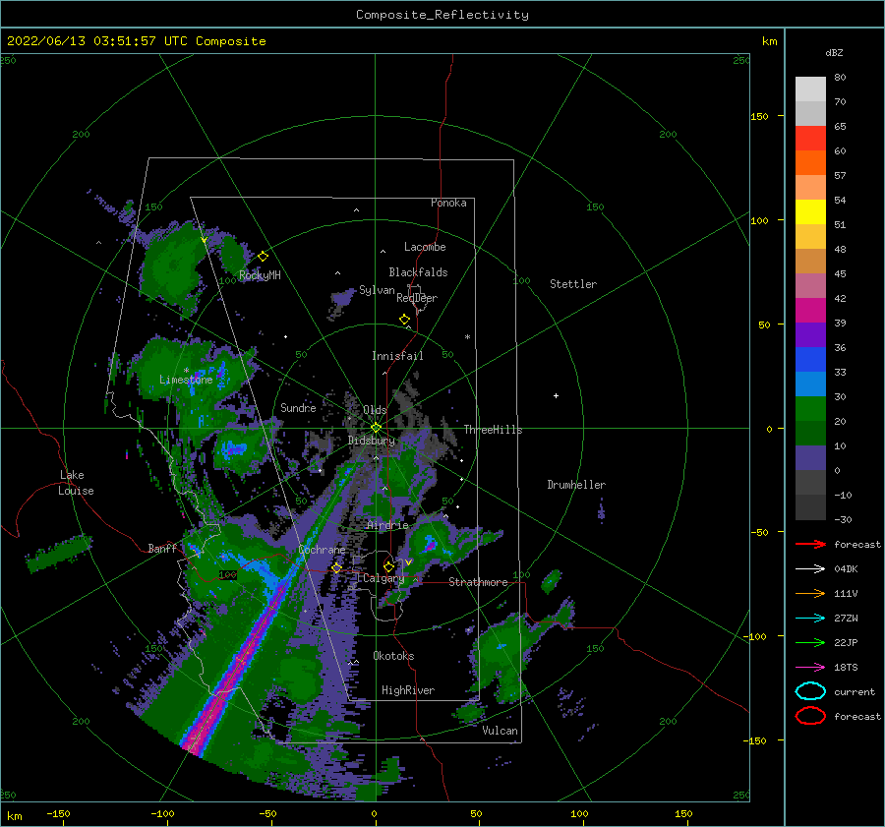Pick the bright green 20–30 dBZ swatch
This screenshot has height=827, width=885.
[810, 409]
